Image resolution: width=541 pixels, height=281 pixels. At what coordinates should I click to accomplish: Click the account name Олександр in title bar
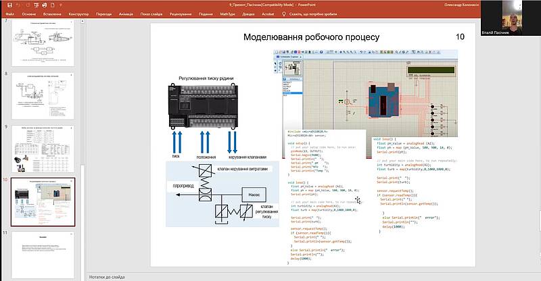coord(461,5)
